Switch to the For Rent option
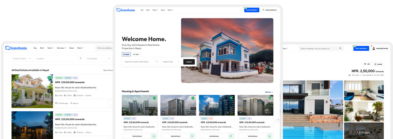 tap(136, 54)
